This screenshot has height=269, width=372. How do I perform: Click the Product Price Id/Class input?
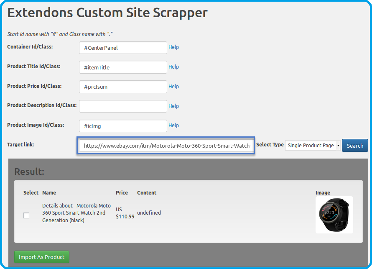tap(123, 87)
